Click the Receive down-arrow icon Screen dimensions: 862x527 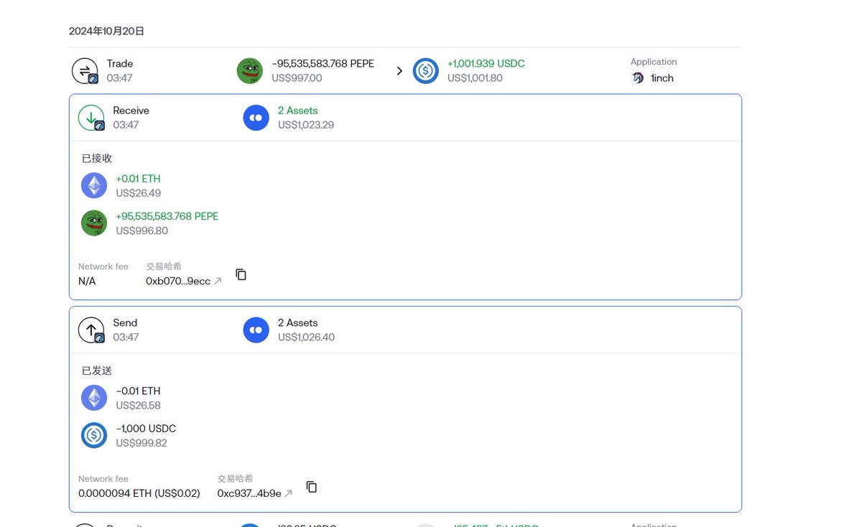(91, 118)
